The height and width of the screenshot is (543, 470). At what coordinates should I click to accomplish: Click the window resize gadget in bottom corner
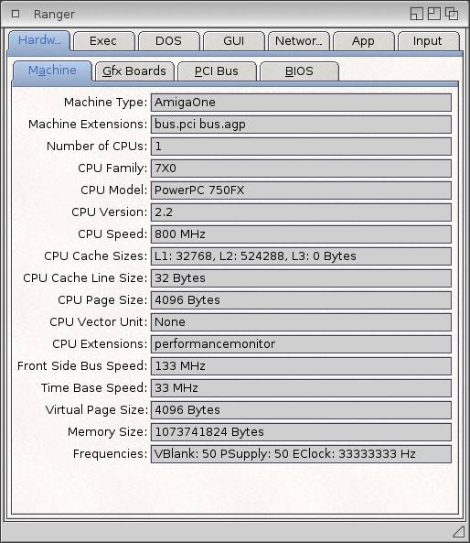click(x=459, y=531)
